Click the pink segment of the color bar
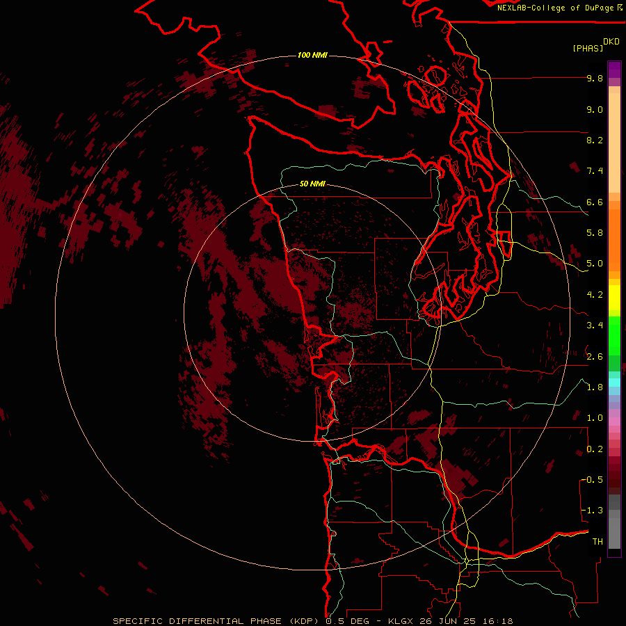Viewport: 626px width, 626px height. pos(614,422)
